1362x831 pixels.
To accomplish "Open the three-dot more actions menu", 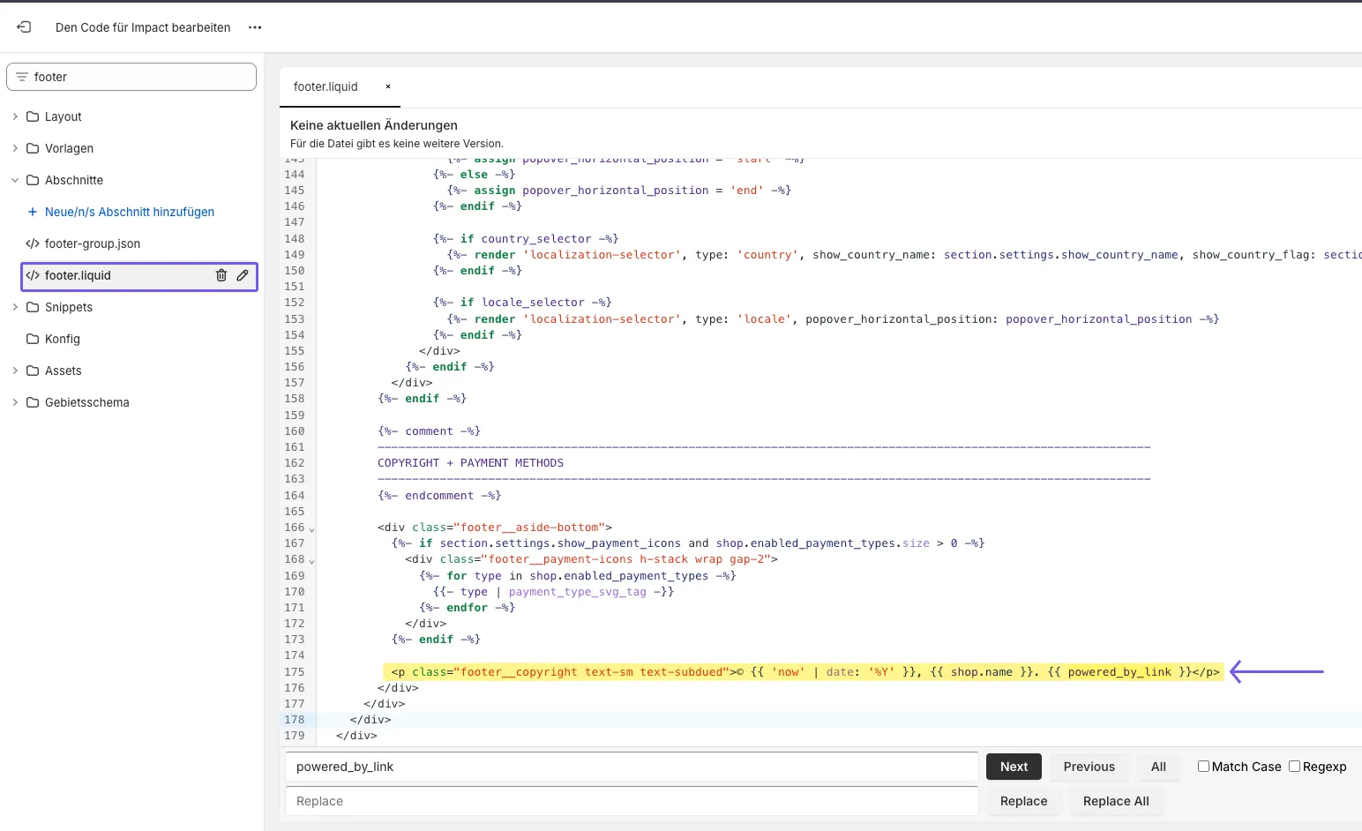I will [255, 27].
